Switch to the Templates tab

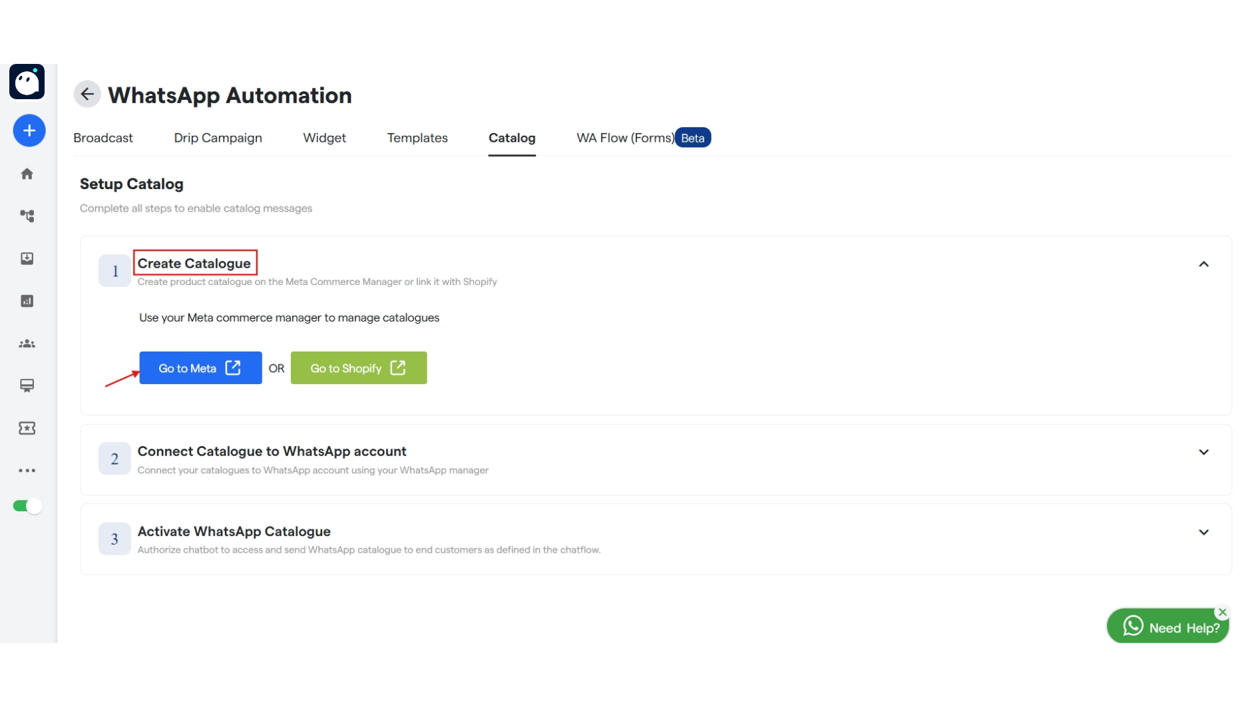pos(417,138)
